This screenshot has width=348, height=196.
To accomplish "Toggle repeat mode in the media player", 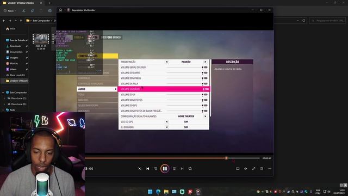I will [x=190, y=169].
